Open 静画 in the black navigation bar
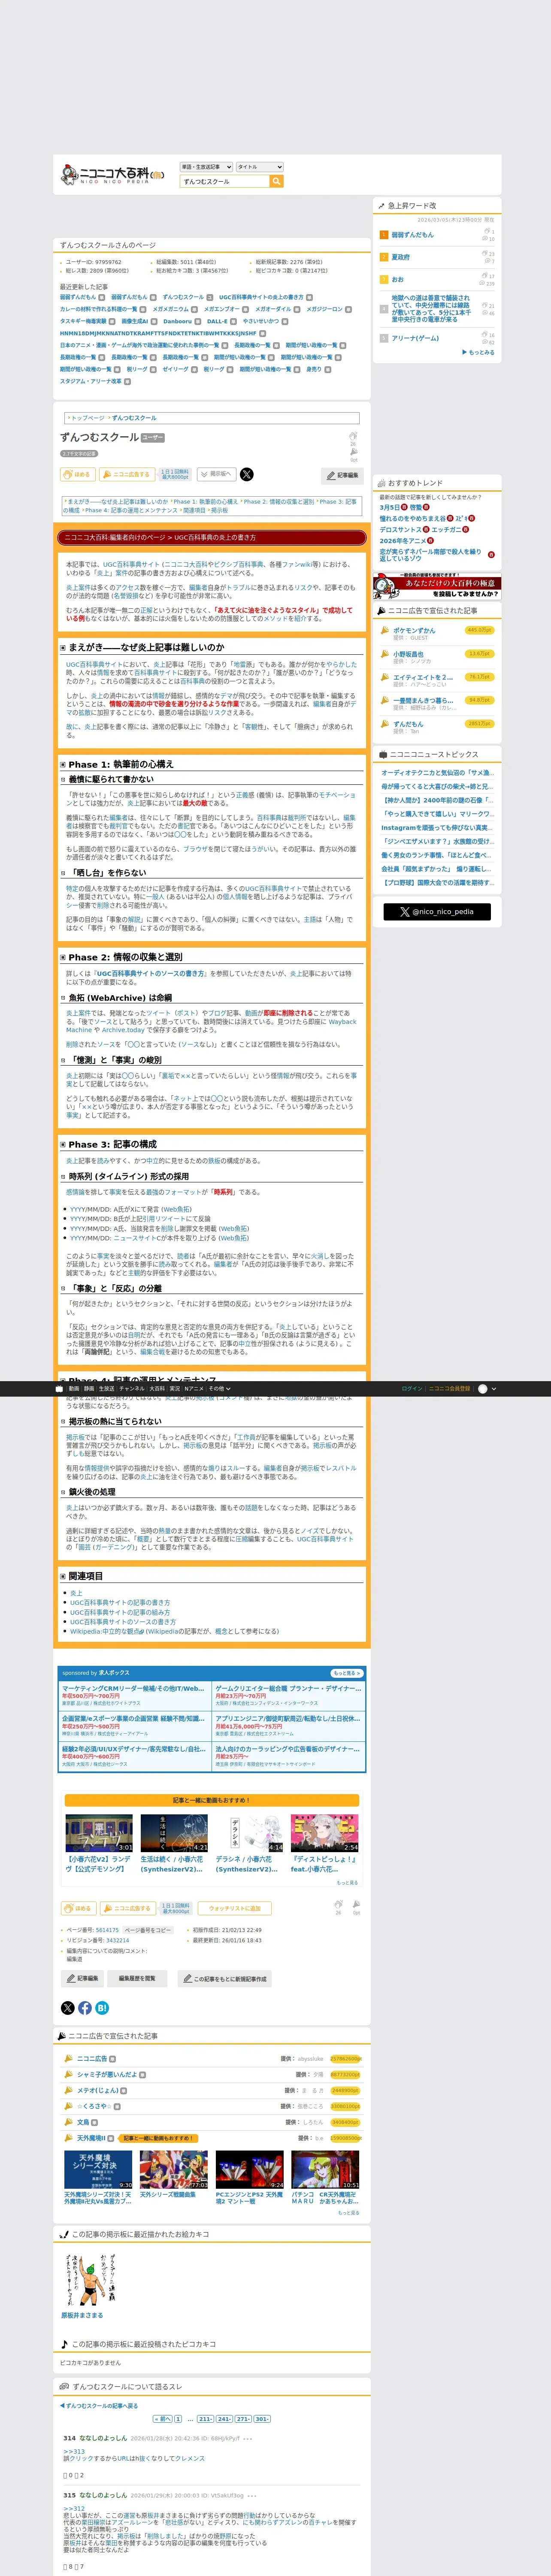 click(x=89, y=1388)
